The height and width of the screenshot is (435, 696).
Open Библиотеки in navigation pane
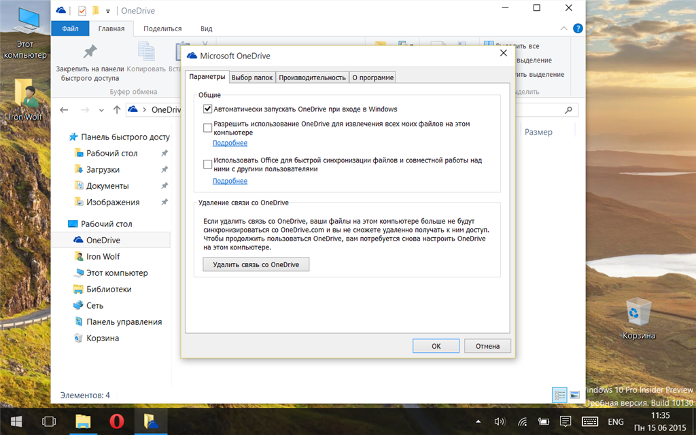point(109,290)
